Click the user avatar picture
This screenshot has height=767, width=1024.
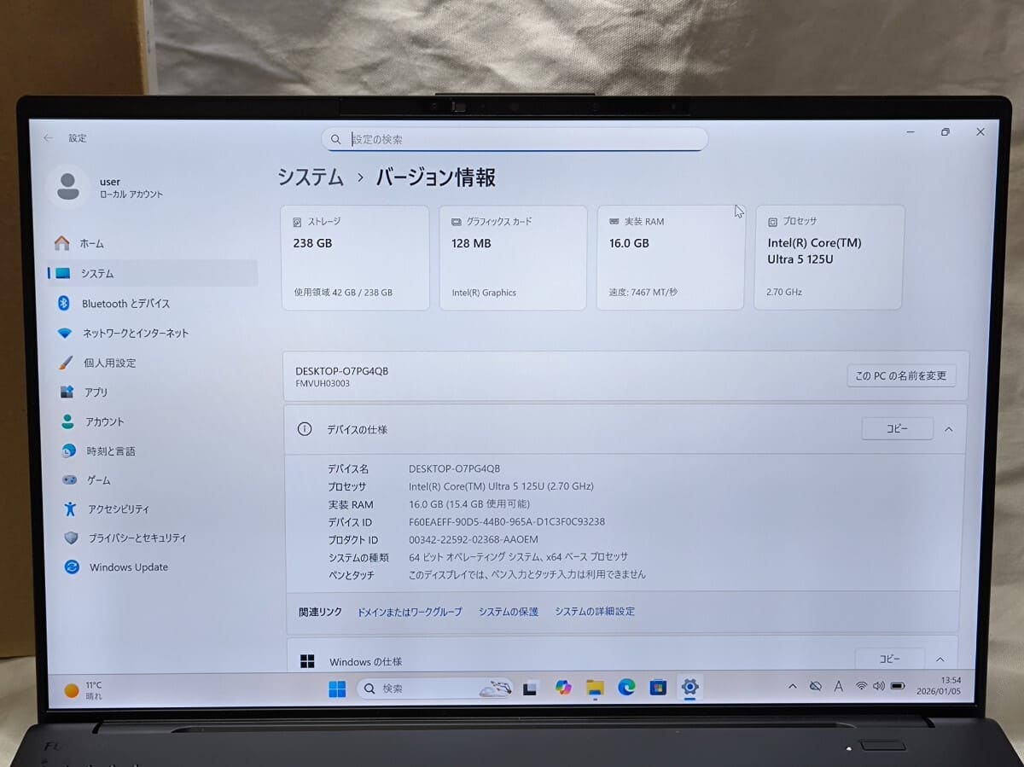coord(67,186)
